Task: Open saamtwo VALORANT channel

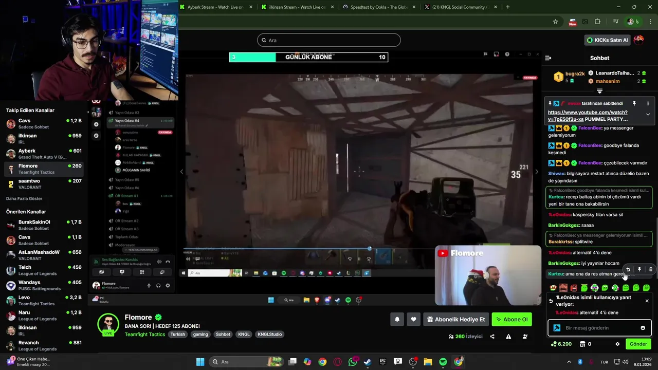Action: (x=44, y=184)
